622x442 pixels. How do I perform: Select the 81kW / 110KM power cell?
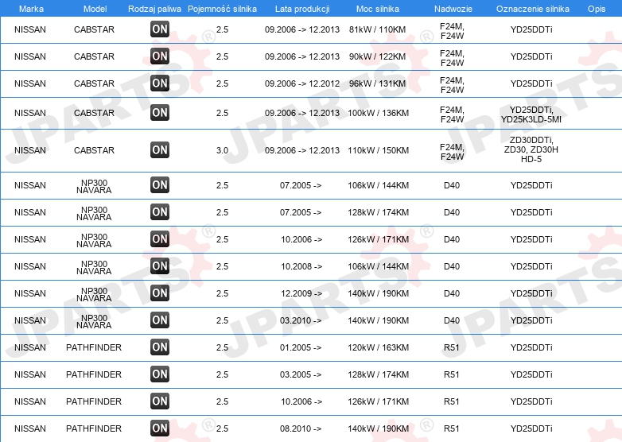click(x=377, y=29)
